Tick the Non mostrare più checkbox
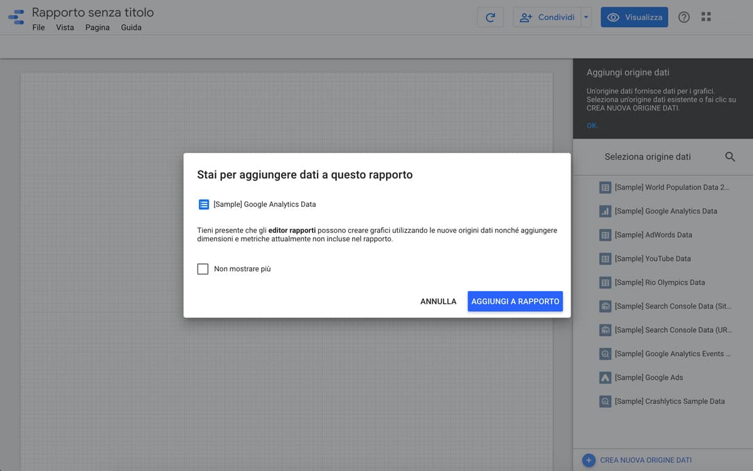The width and height of the screenshot is (753, 471). click(203, 269)
